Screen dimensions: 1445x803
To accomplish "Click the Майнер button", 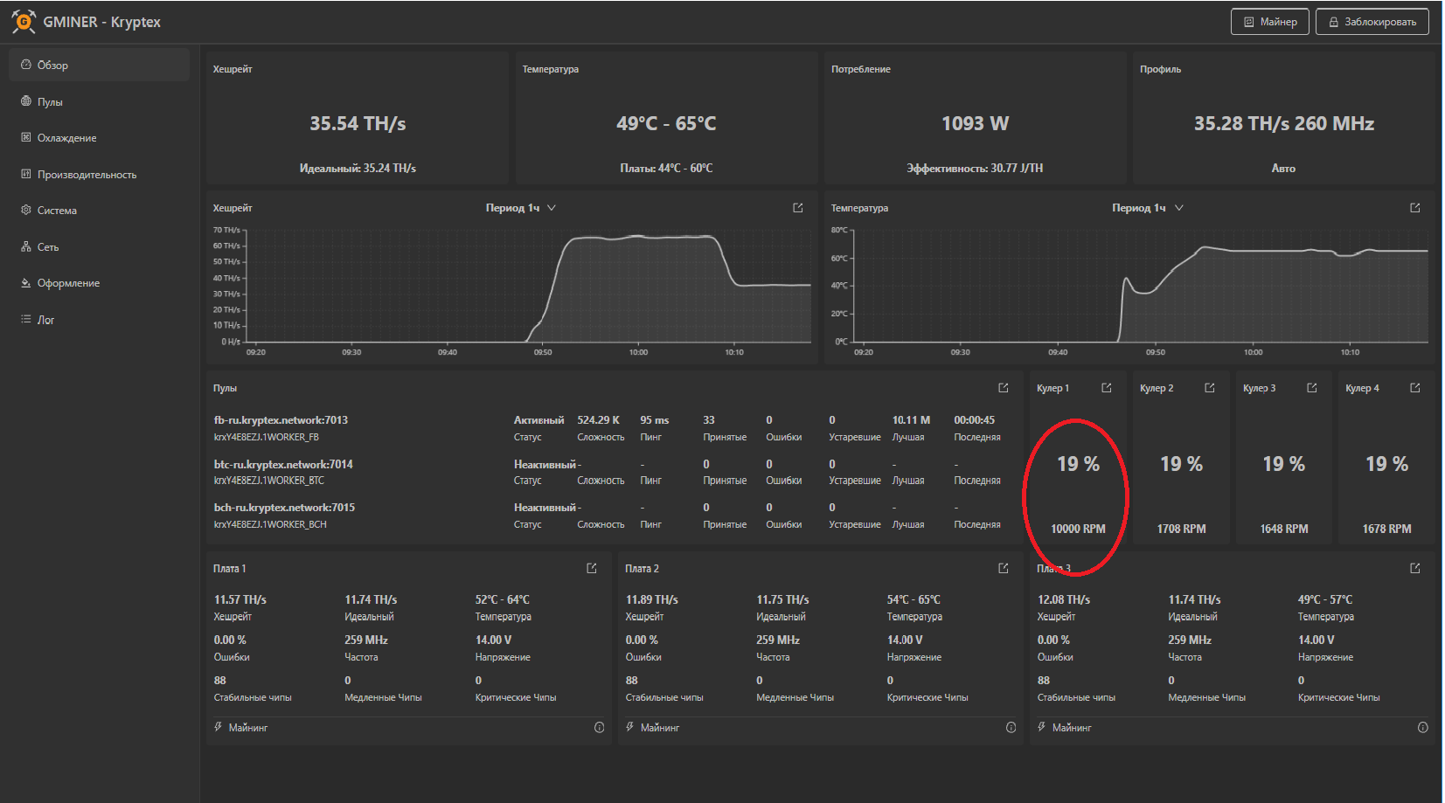I will coord(1269,22).
